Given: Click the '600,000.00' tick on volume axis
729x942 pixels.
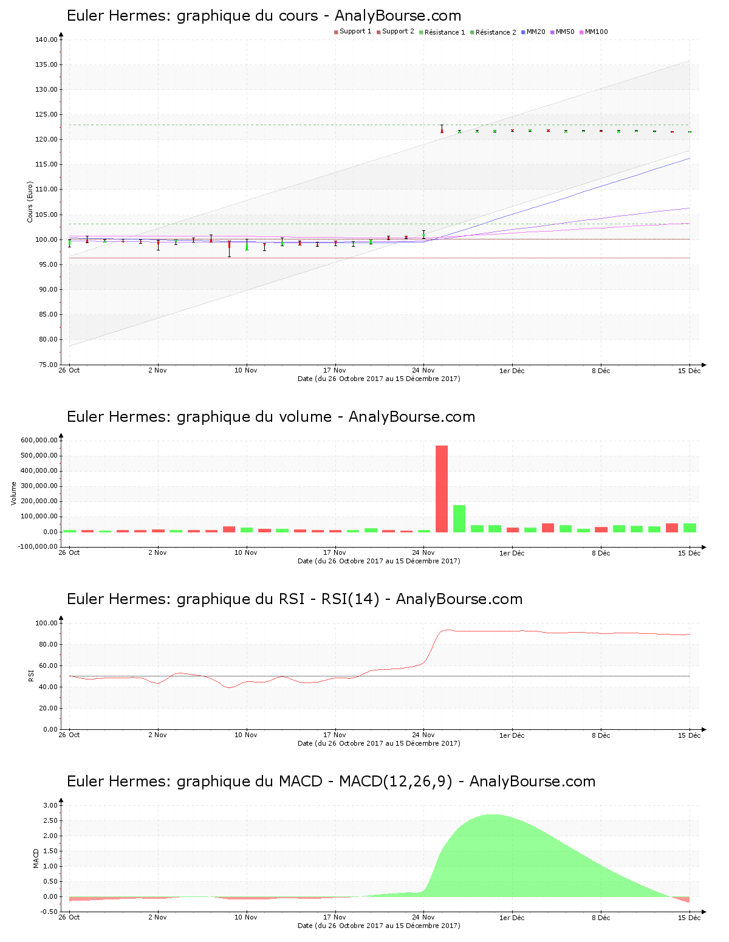Looking at the screenshot, I should pyautogui.click(x=39, y=441).
